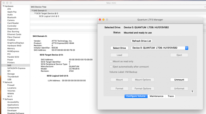Select WWAN under Network
The height and width of the screenshot is (114, 206).
tap(11, 94)
